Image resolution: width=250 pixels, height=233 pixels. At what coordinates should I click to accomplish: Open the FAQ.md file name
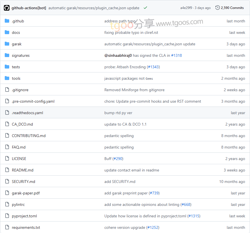coord(18,147)
